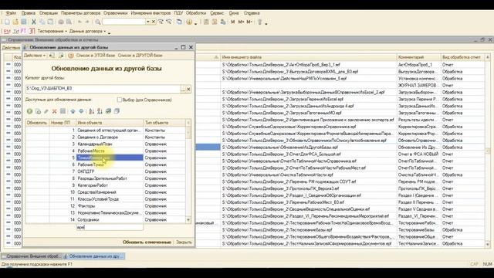This screenshot has width=494, height=278.
Task: Click the red PM toolbar icon
Action: pos(7,31)
